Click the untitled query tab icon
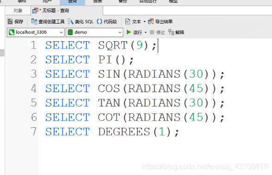Screen dimensions: 272x175 [x=35, y=11]
